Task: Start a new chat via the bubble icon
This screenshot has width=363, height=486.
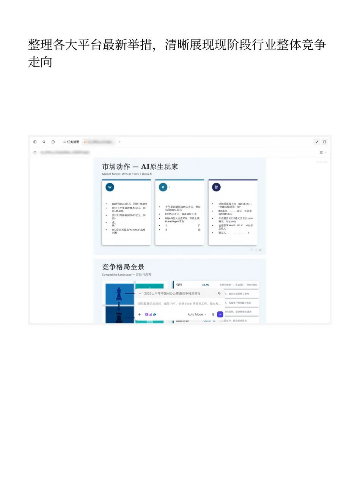Action: coord(53,142)
